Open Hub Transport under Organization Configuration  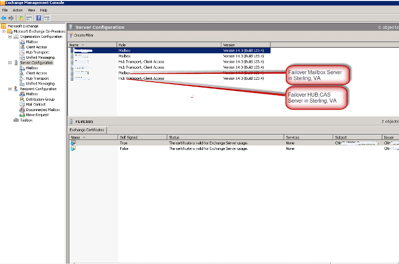(37, 52)
